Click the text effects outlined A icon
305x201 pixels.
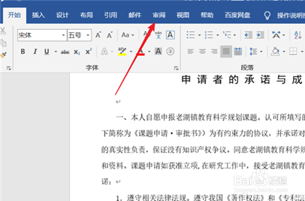point(104,52)
